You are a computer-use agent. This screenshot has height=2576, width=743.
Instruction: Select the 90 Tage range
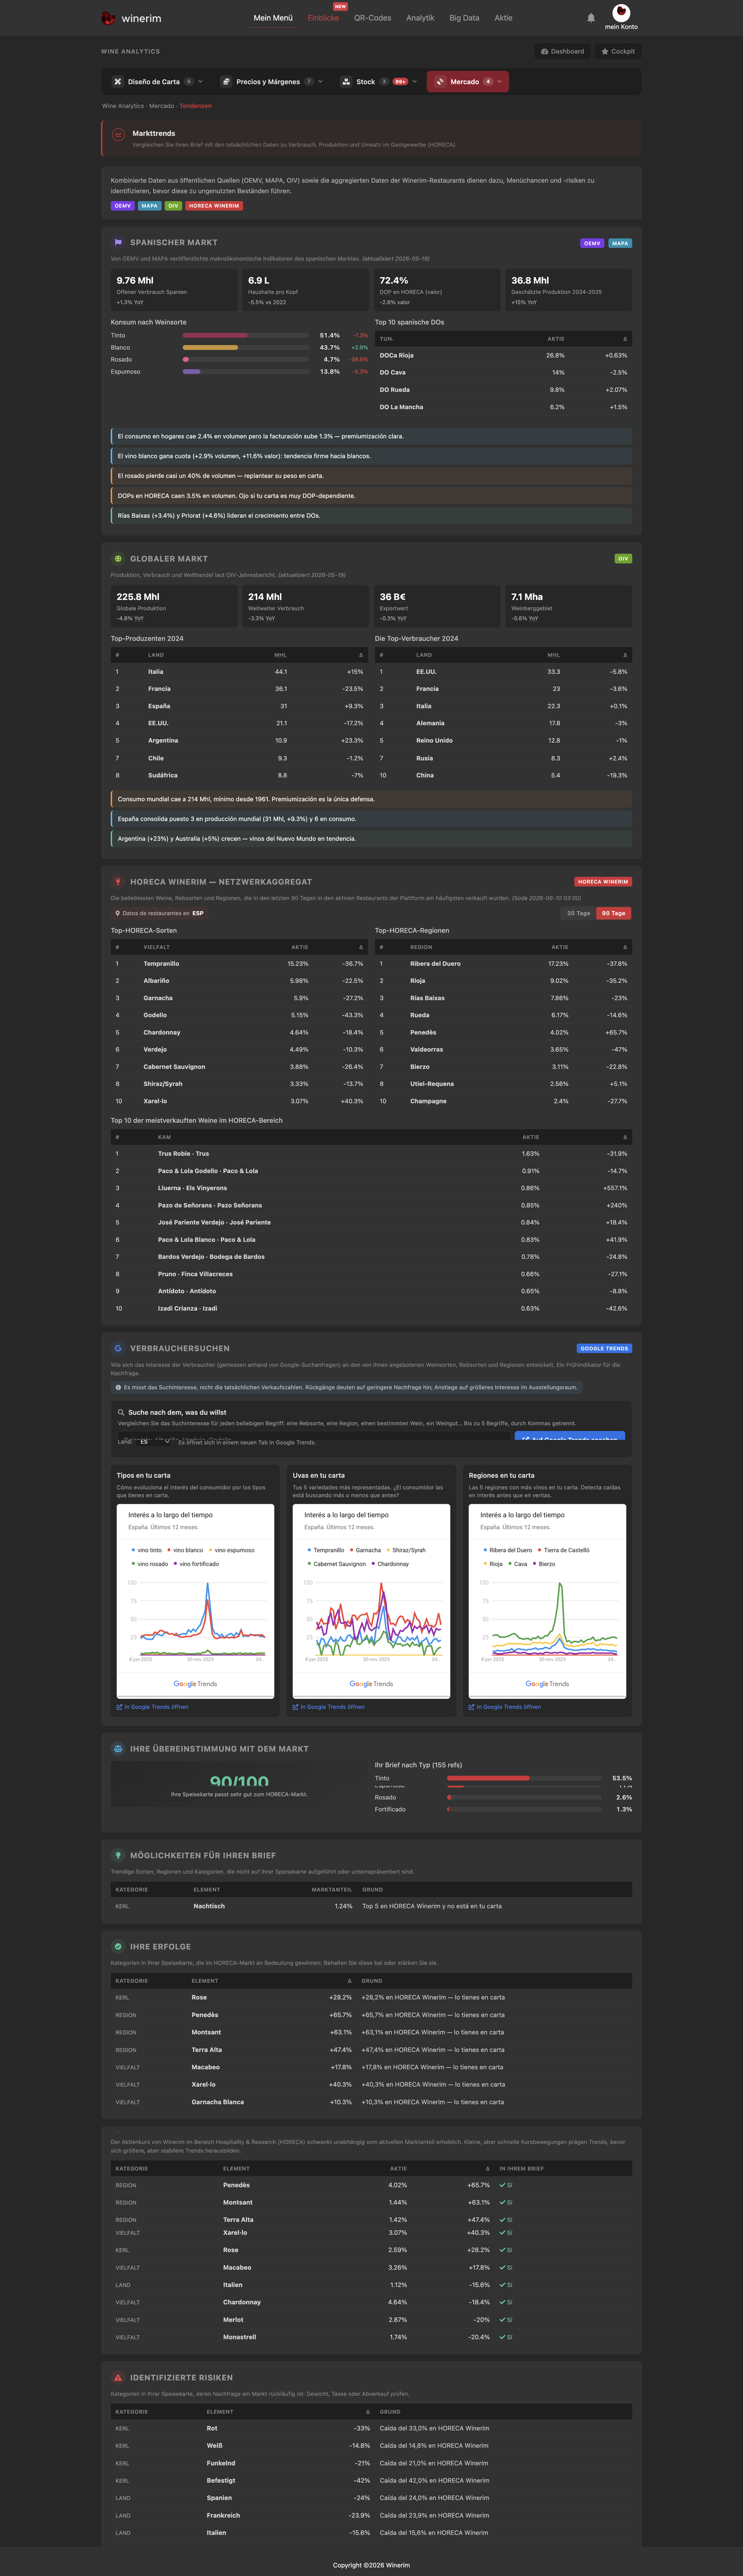(x=613, y=913)
